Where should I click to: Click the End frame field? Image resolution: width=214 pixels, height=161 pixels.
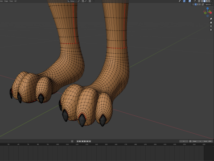207,141
